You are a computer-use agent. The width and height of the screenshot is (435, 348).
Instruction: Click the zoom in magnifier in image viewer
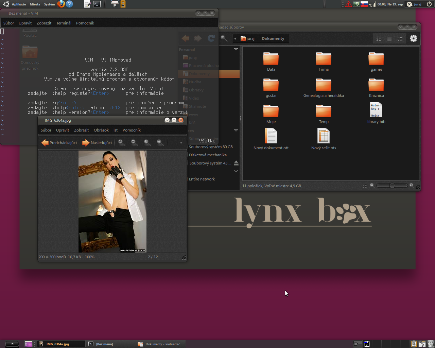coord(121,143)
